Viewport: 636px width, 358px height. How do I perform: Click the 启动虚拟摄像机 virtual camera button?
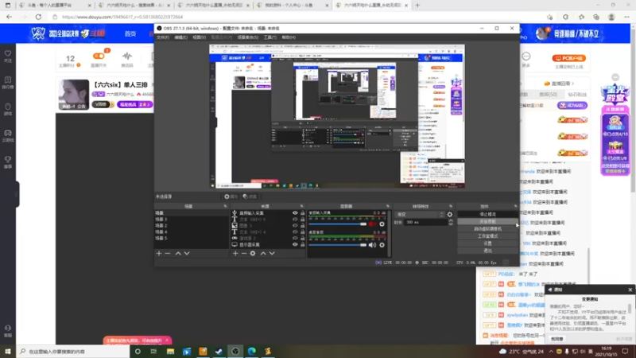(487, 229)
